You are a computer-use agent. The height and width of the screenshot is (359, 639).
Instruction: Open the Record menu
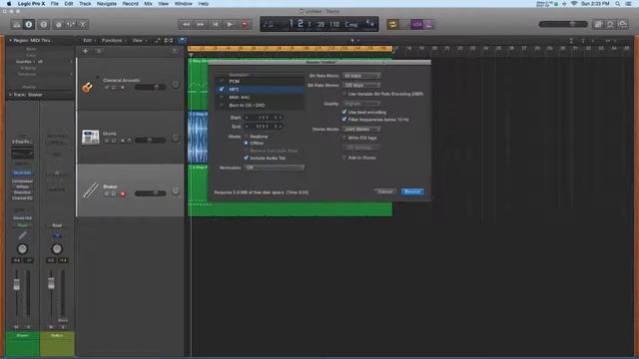coord(131,4)
